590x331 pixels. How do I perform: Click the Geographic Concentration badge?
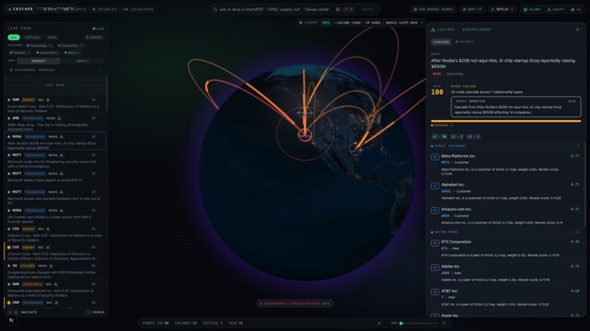click(294, 303)
